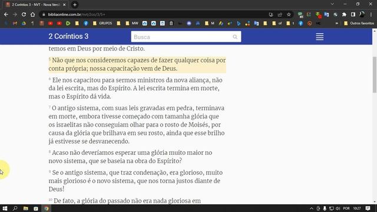Open the Outros favoritos folder
This screenshot has width=377, height=212.
coord(359,24)
